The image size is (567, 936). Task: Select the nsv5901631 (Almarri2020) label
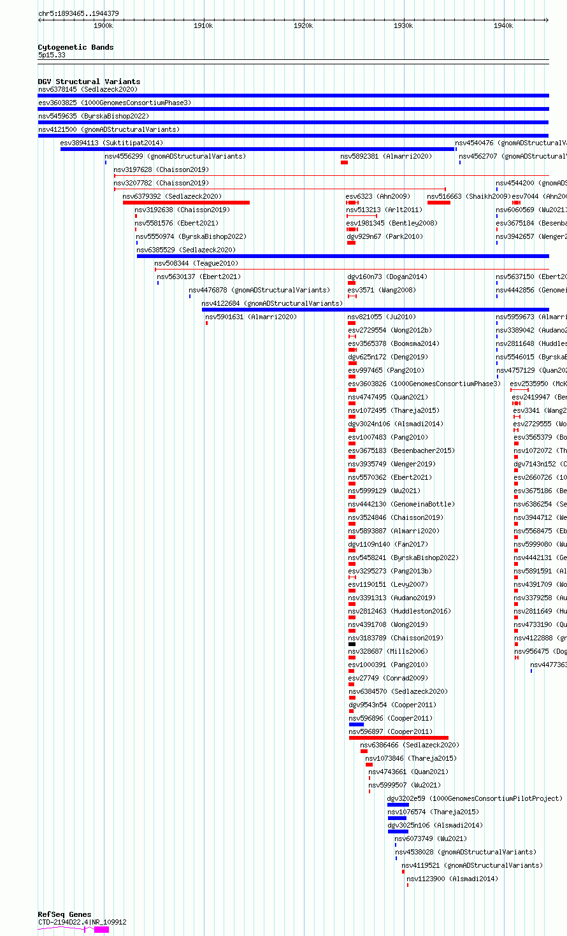click(x=251, y=317)
